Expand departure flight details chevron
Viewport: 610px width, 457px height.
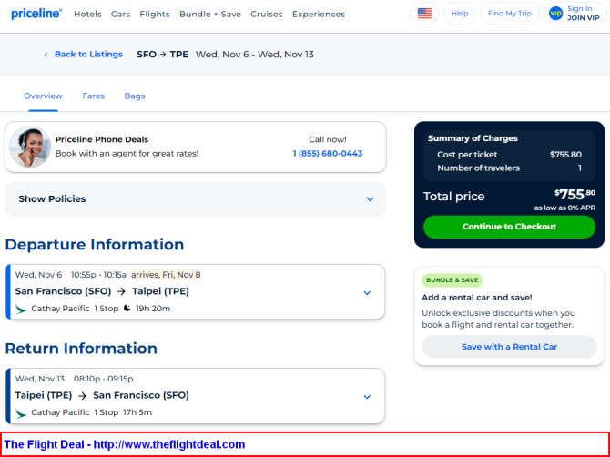[367, 292]
